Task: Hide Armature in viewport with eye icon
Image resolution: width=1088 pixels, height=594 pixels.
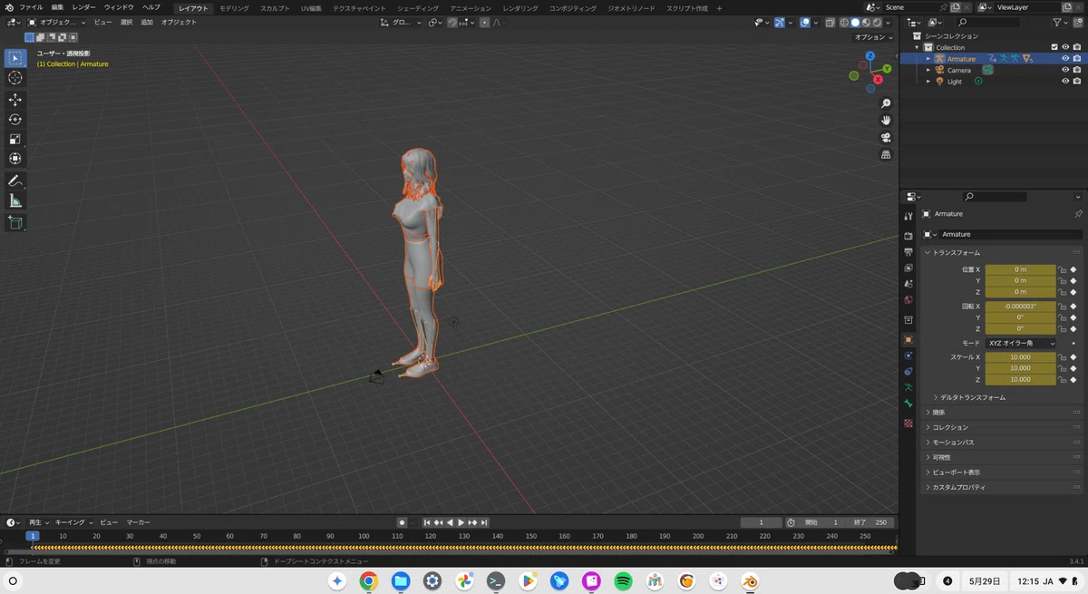Action: click(1065, 59)
